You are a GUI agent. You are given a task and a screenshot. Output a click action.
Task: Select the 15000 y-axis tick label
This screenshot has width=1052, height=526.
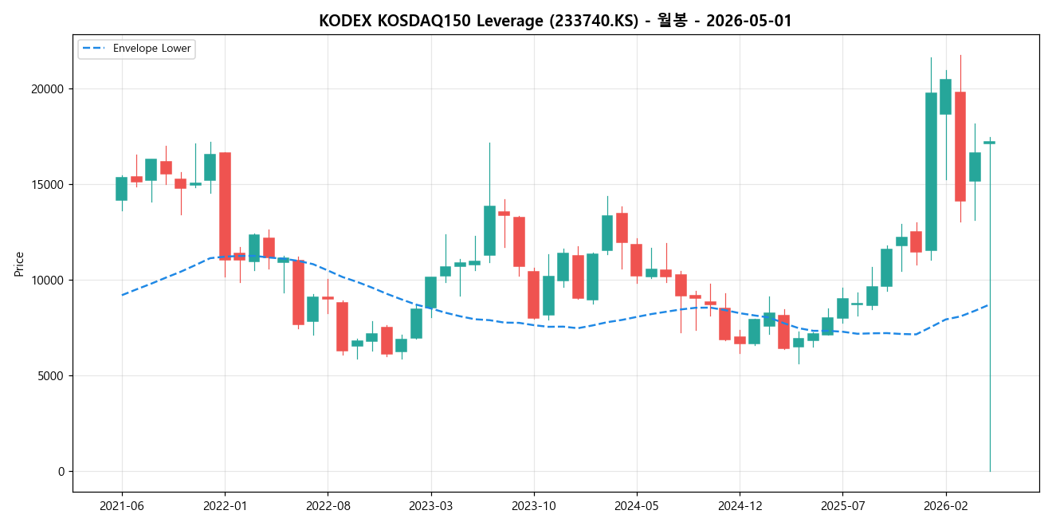(x=49, y=185)
